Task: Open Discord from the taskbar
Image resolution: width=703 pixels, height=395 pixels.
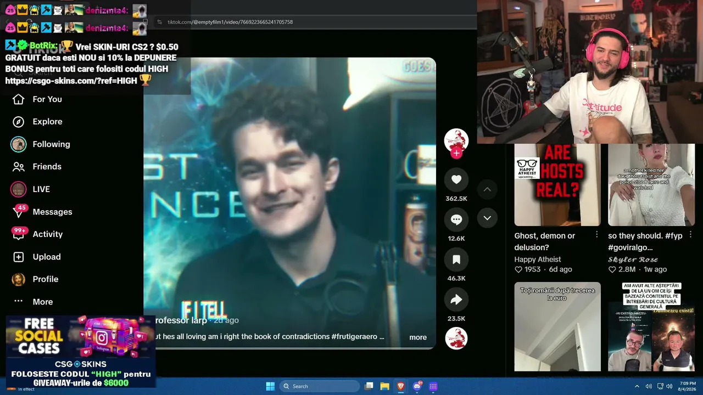Action: pos(417,386)
